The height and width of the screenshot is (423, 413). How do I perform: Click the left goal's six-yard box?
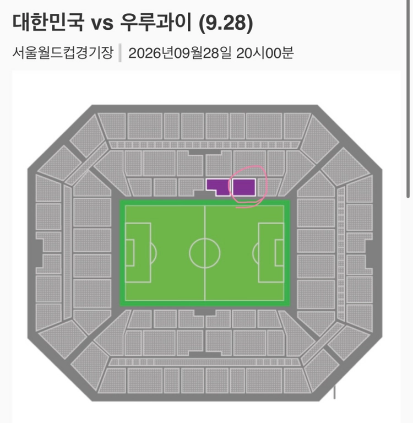pos(130,252)
